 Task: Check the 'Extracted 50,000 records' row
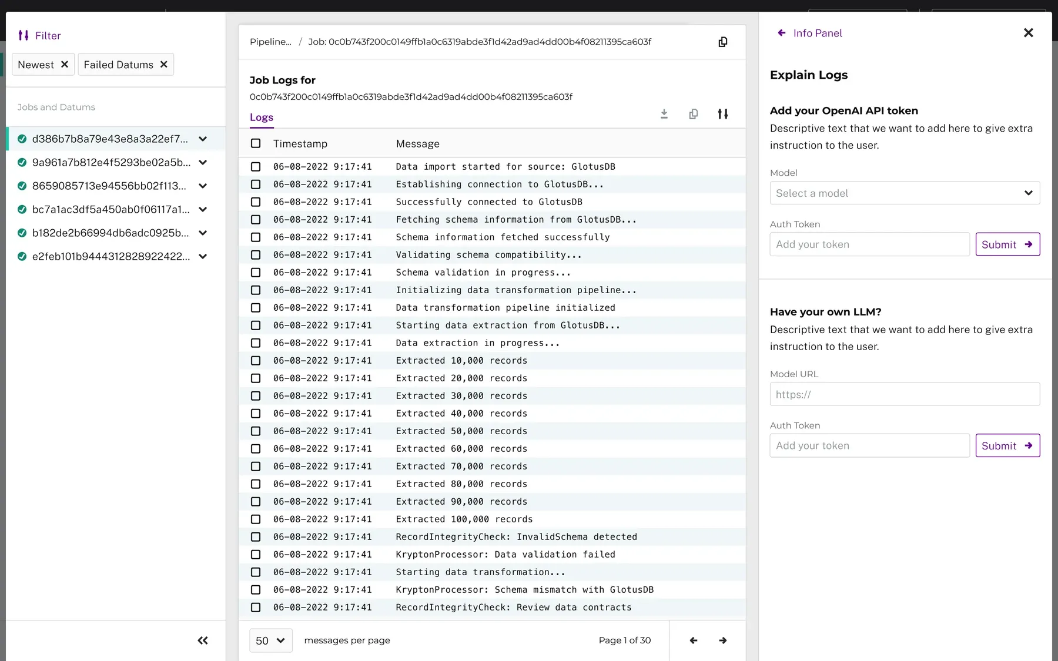pyautogui.click(x=256, y=431)
